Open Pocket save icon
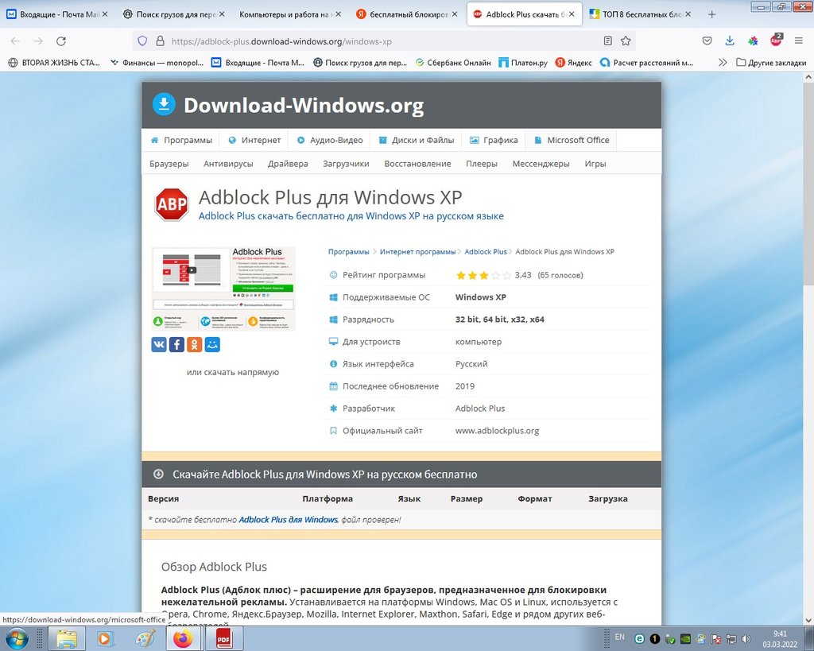 (x=707, y=41)
